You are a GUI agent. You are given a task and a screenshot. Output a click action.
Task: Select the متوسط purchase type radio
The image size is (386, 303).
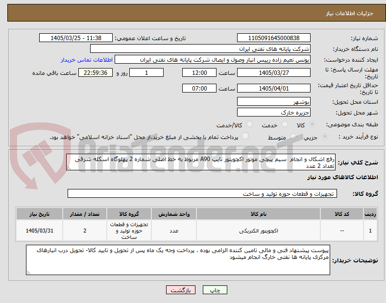[x=293, y=136]
